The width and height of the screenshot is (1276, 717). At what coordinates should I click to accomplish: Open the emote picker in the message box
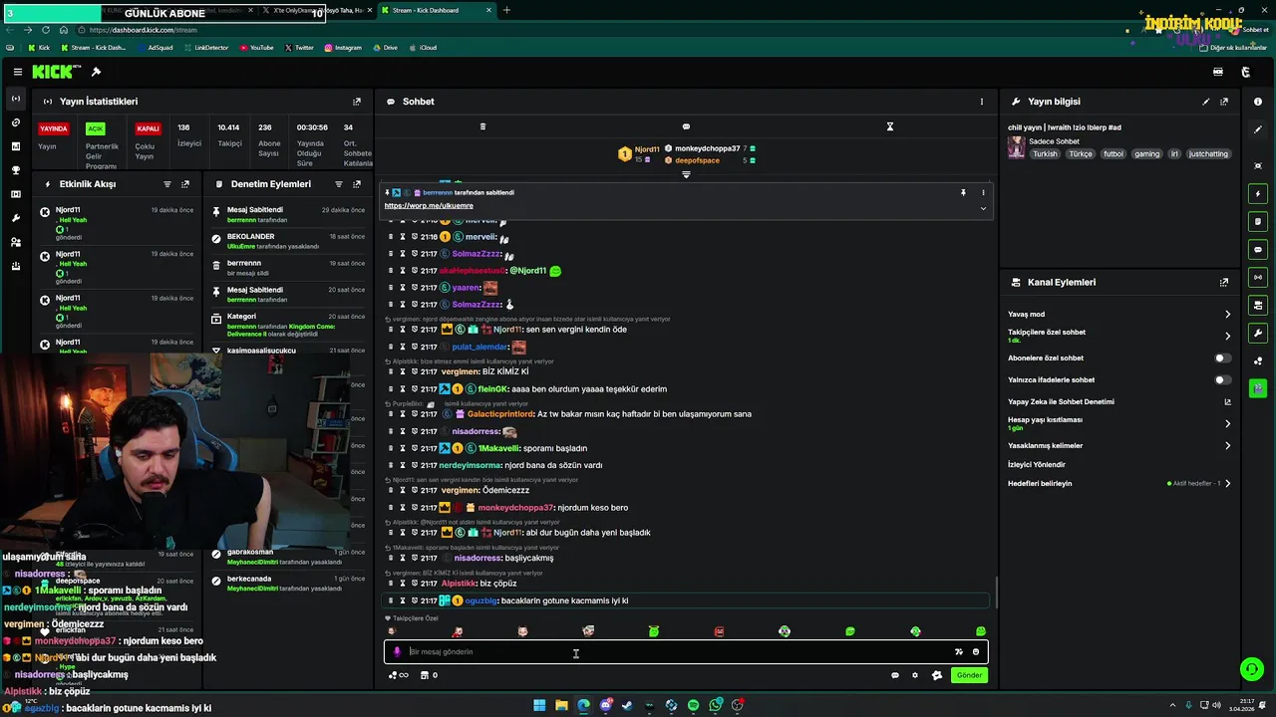(x=976, y=652)
